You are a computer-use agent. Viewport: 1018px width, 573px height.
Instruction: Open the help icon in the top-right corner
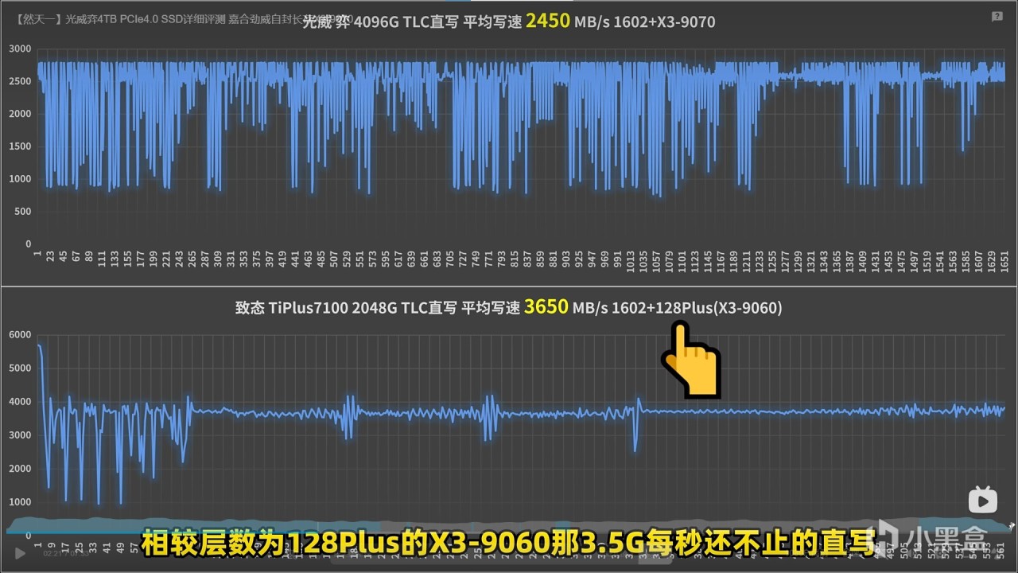(x=997, y=16)
